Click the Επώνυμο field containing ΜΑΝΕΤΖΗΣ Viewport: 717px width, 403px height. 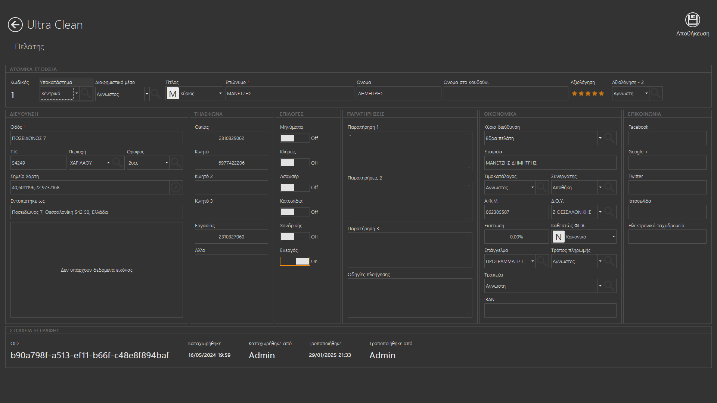point(289,93)
